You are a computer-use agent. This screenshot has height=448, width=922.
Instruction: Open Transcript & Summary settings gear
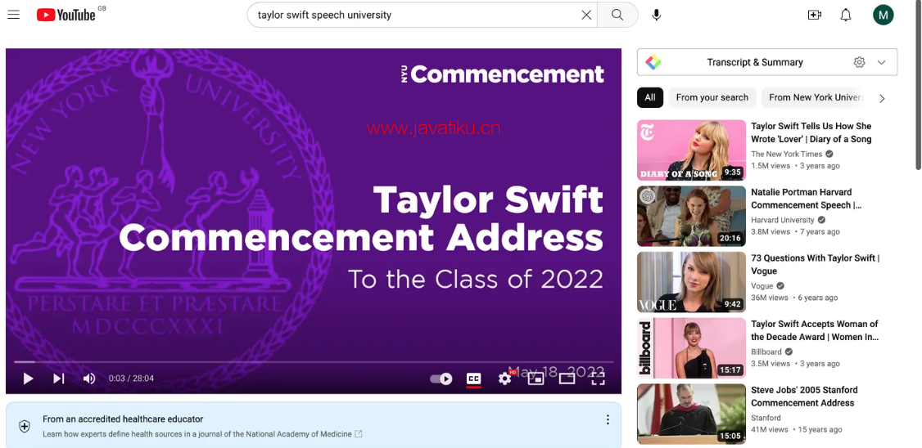click(860, 62)
